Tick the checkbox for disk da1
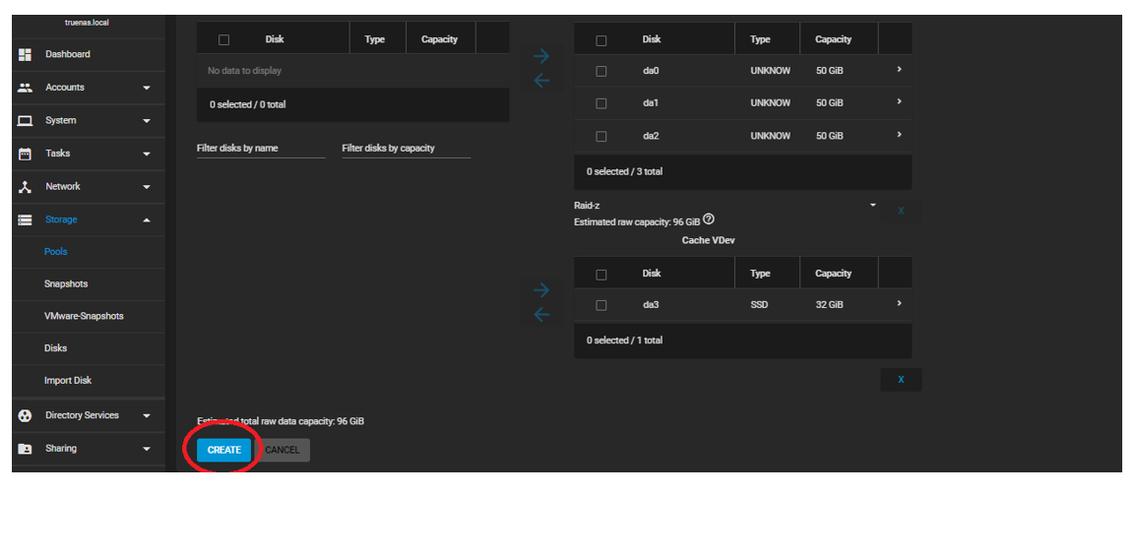This screenshot has width=1137, height=558. (601, 103)
